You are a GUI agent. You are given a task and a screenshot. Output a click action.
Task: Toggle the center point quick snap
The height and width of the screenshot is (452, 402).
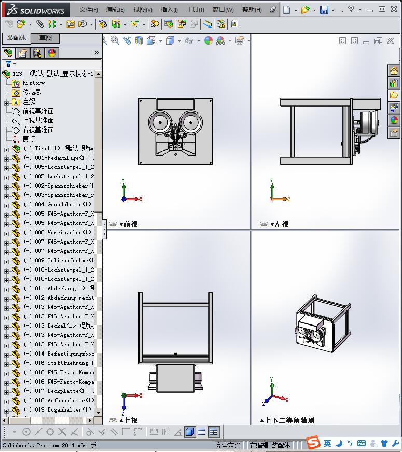point(26,432)
